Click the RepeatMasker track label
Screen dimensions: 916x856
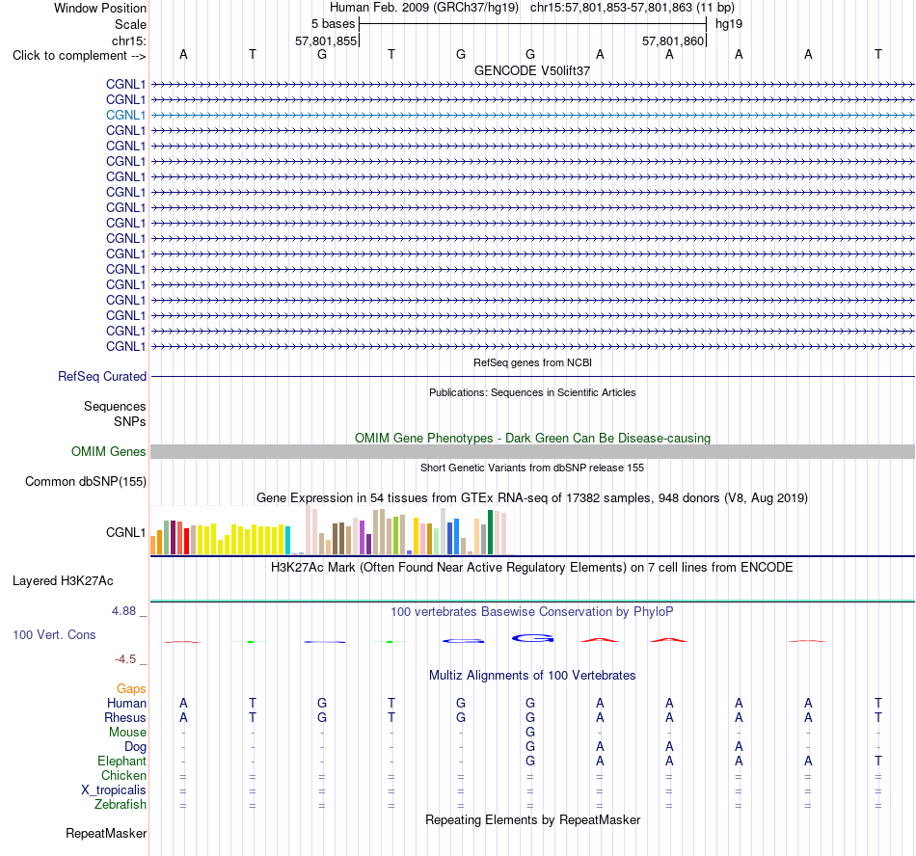tap(106, 834)
